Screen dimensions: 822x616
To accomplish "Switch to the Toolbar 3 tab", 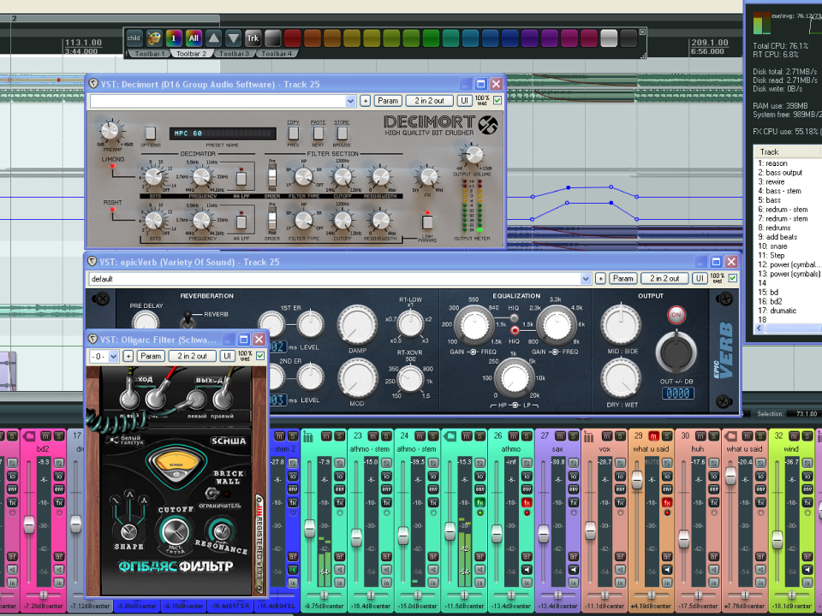I will (x=234, y=53).
